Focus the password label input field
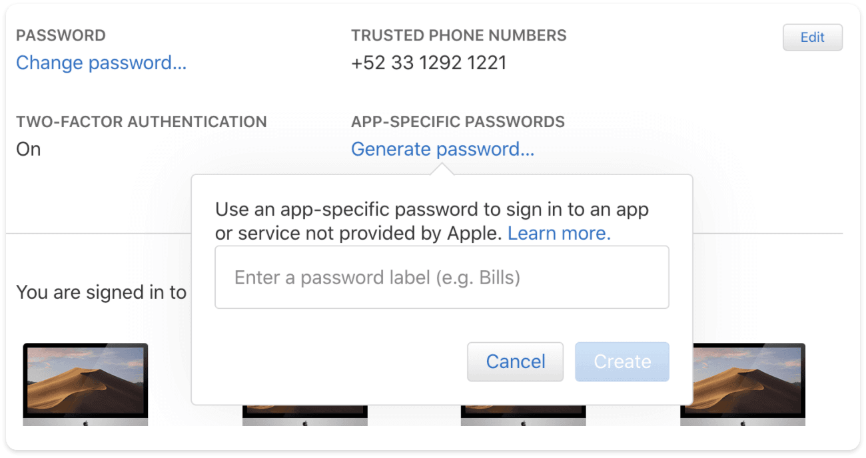 click(x=442, y=277)
